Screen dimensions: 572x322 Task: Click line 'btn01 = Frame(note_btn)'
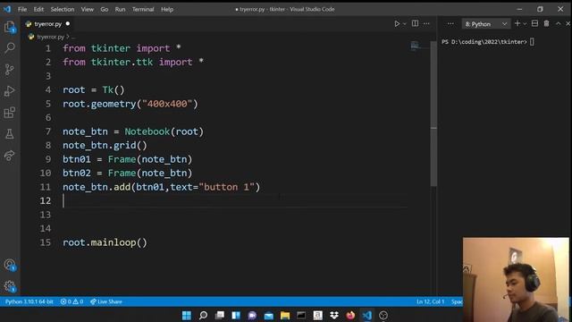[x=127, y=159]
